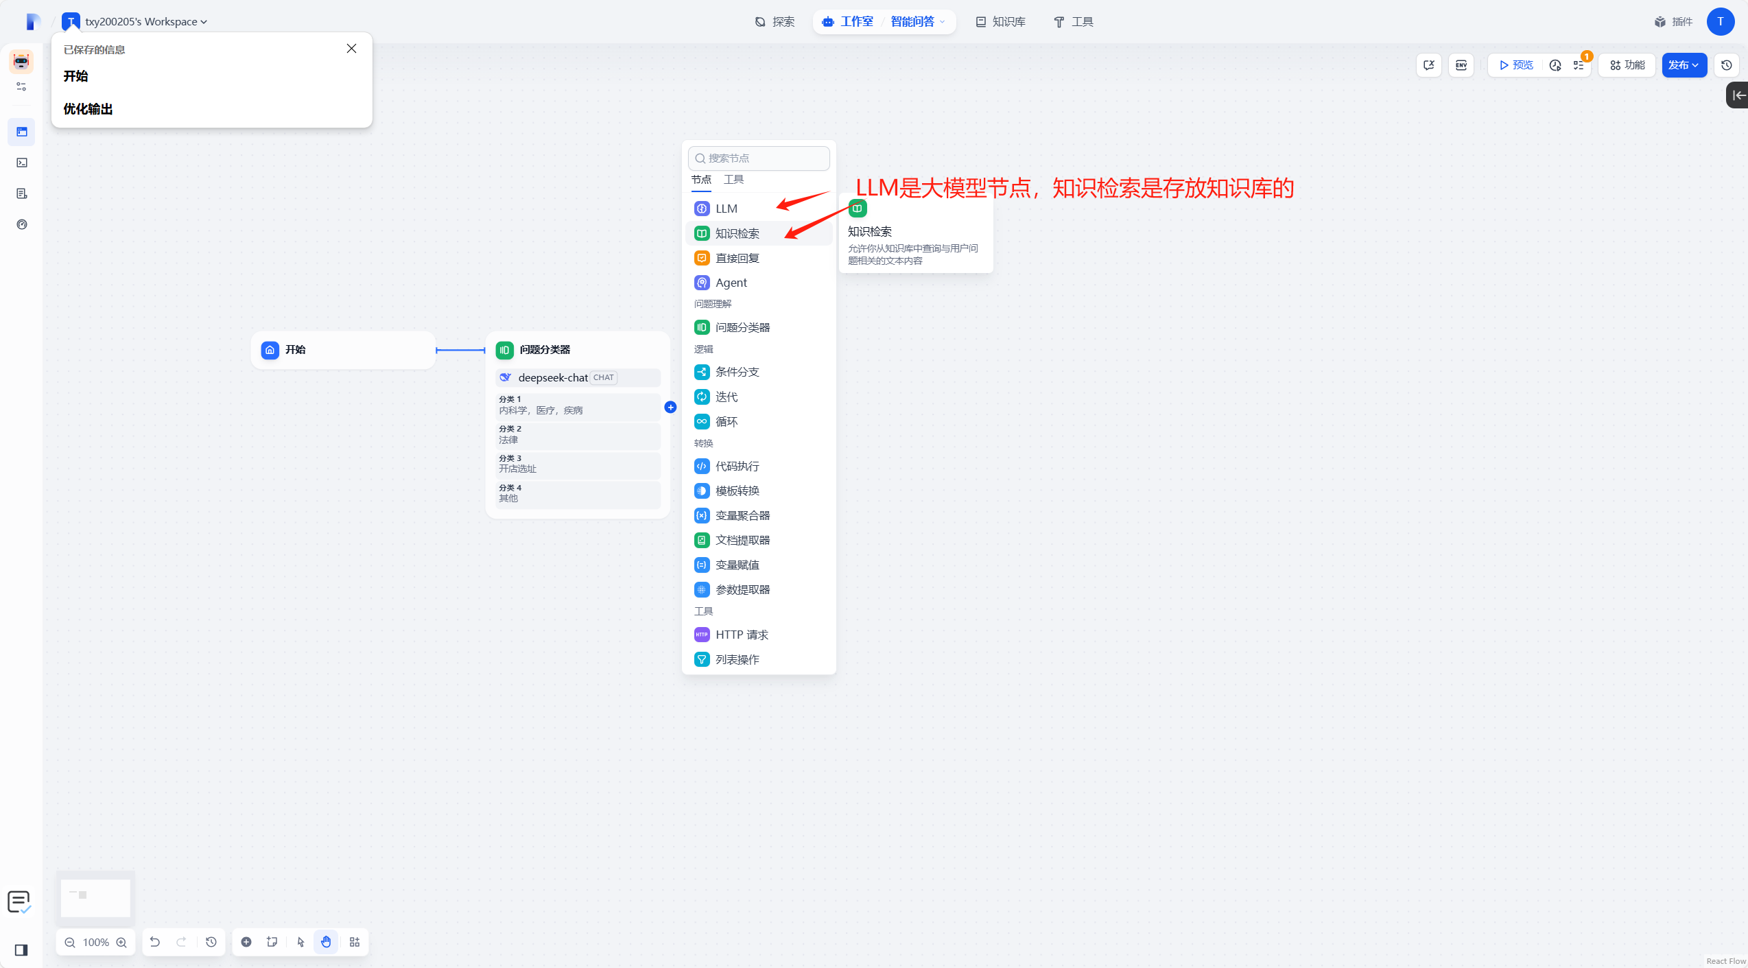This screenshot has width=1748, height=968.
Task: Click the organize nodes layout icon
Action: pyautogui.click(x=355, y=942)
